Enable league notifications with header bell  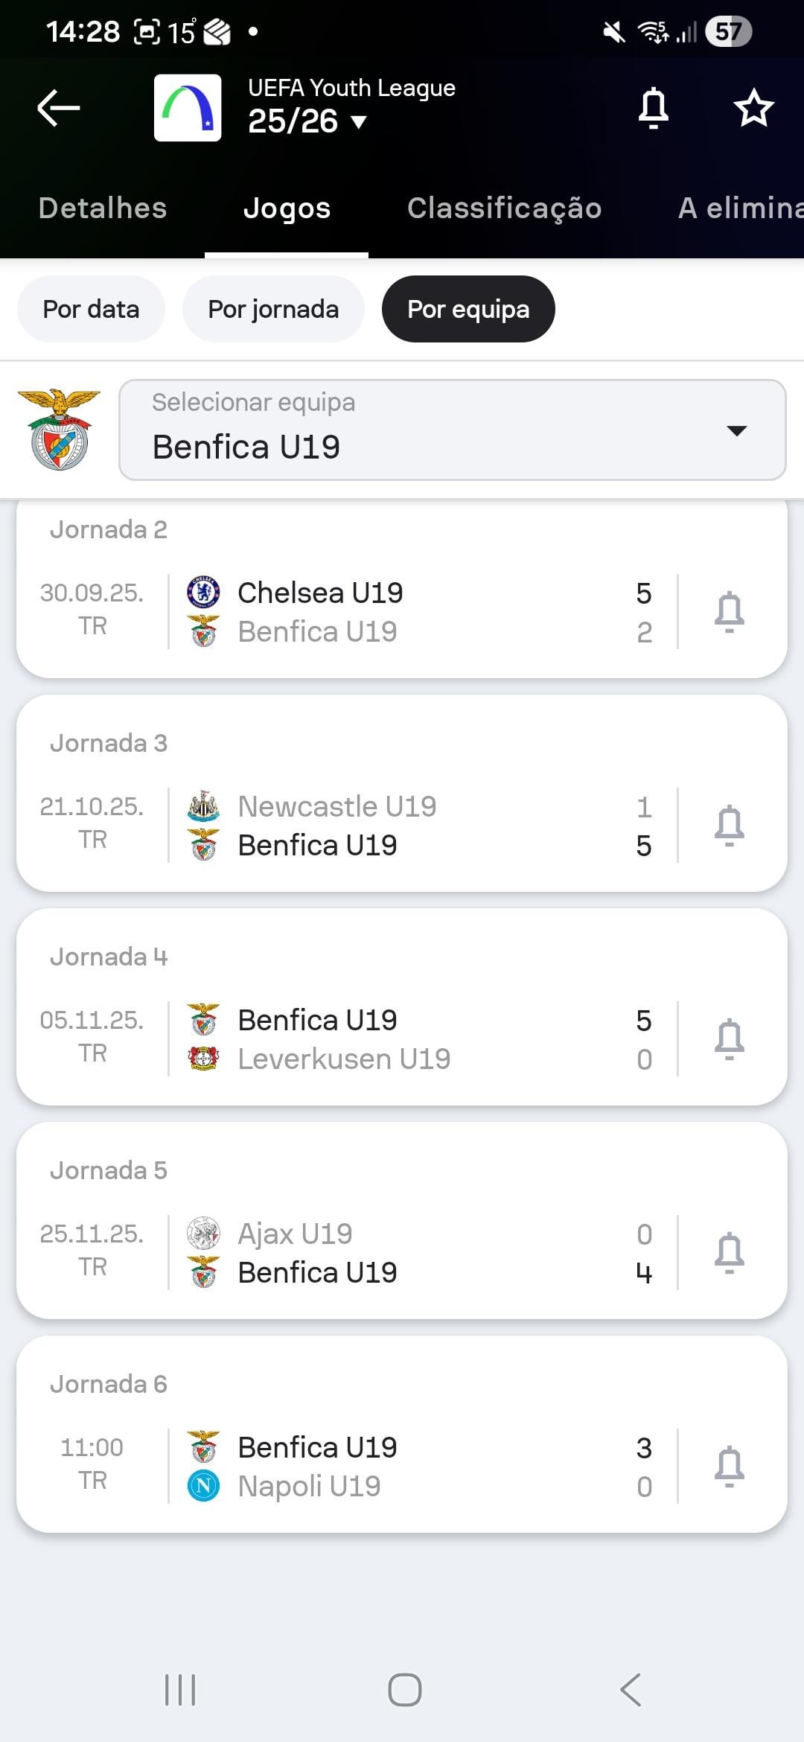[x=654, y=108]
